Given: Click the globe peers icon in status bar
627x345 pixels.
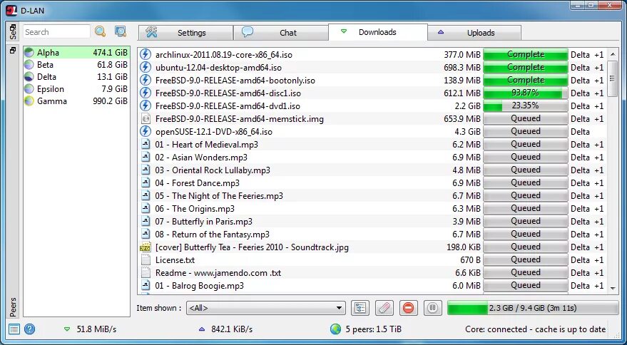Looking at the screenshot, I should [x=335, y=329].
